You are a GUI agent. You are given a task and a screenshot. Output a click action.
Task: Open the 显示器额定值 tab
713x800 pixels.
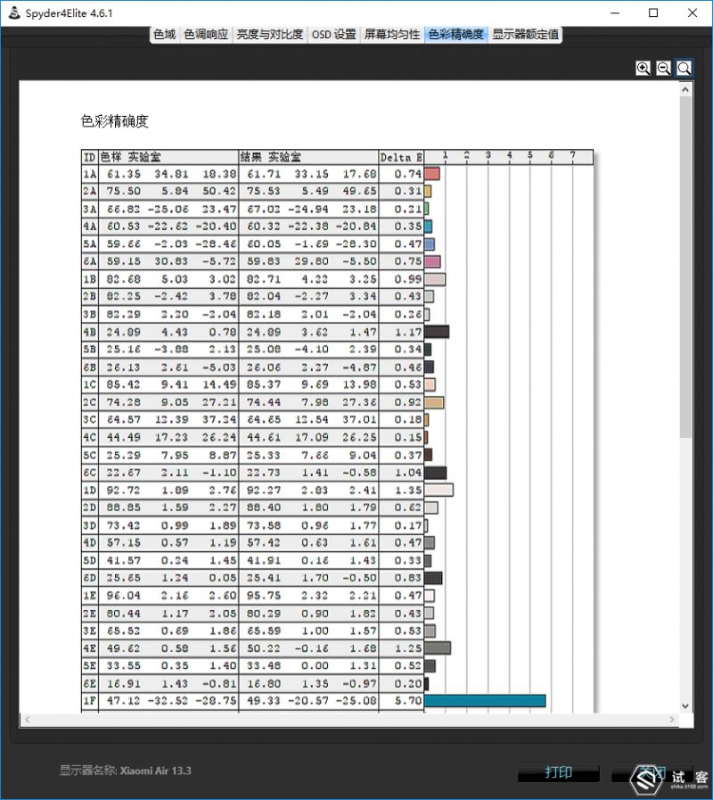coord(525,34)
